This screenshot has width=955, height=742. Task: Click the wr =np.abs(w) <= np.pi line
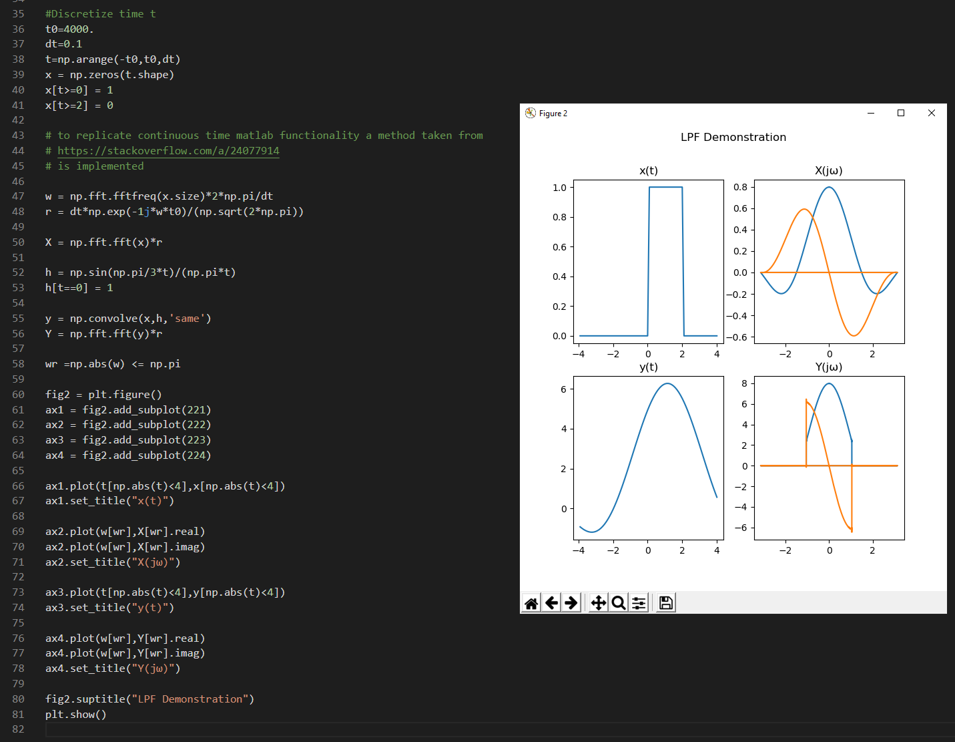(x=113, y=364)
